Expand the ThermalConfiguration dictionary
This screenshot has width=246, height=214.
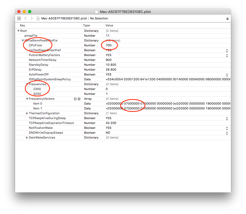tap(27, 113)
